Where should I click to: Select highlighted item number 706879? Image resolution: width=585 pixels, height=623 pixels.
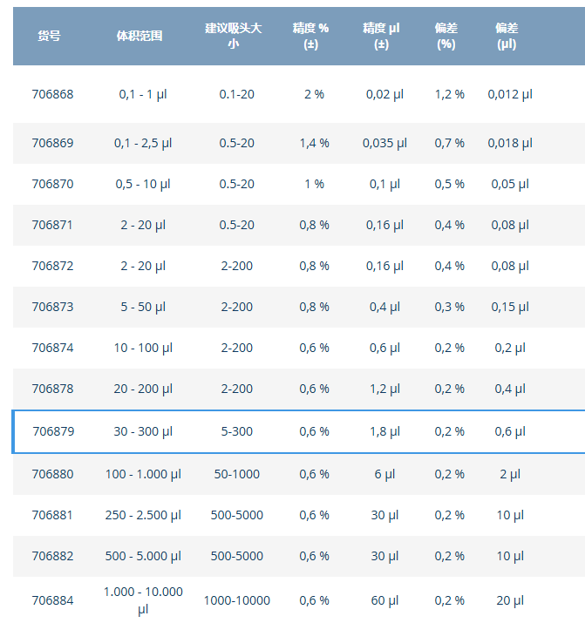point(53,431)
